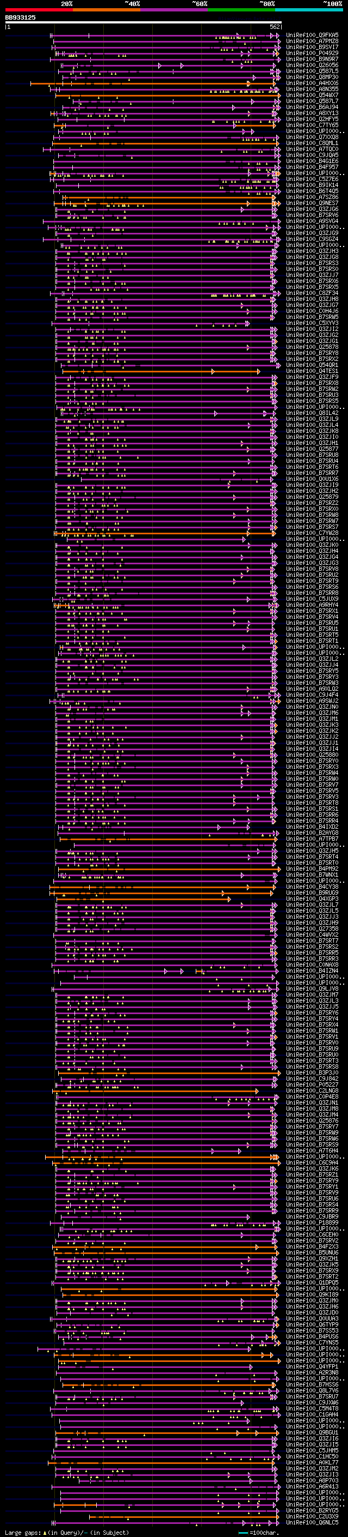
Task: Click the orange alignment bar for UniRef100_Q54WX7
Action: pos(168,95)
